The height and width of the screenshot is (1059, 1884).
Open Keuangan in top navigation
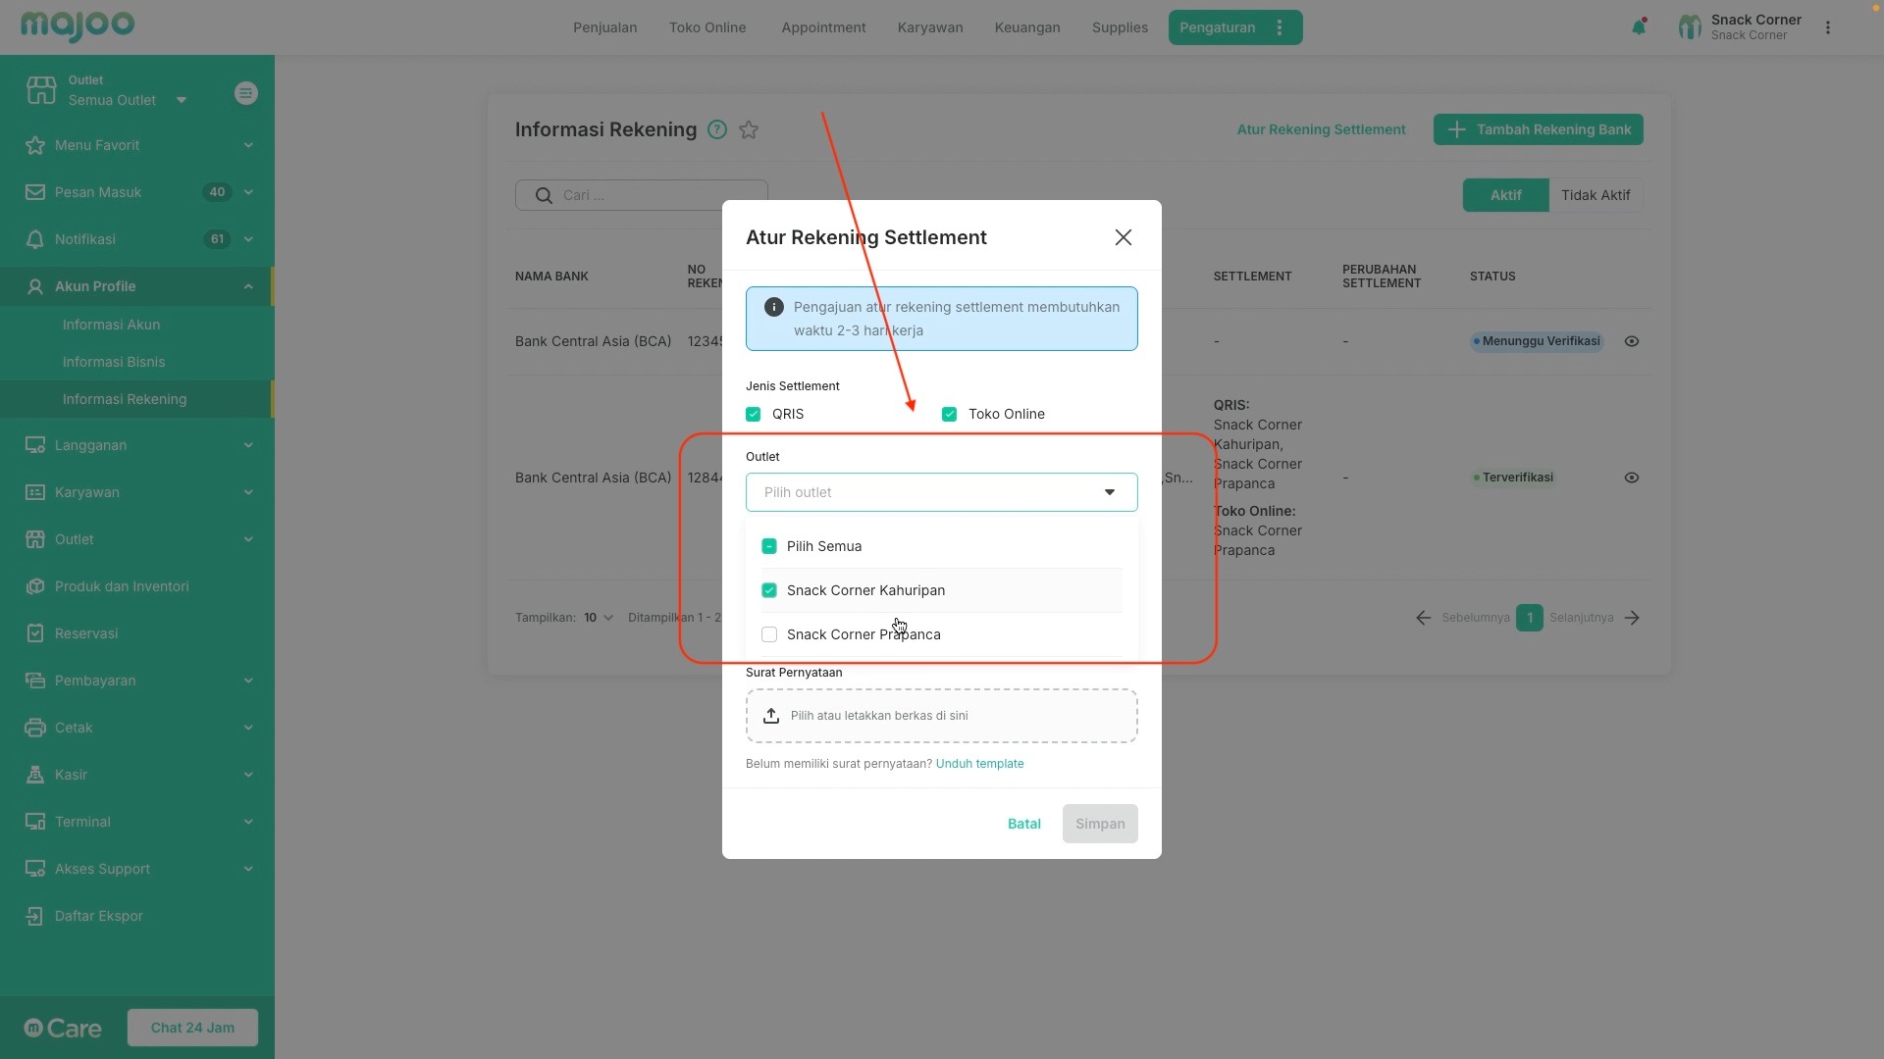tap(1026, 27)
